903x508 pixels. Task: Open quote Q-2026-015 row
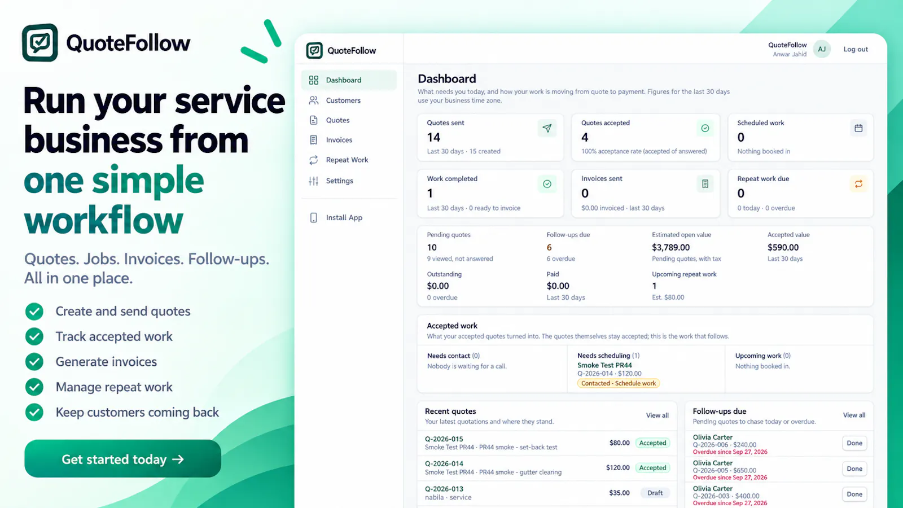tap(547, 443)
